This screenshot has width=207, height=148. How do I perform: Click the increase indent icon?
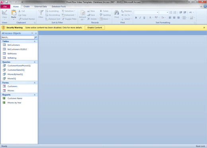[x=185, y=12]
